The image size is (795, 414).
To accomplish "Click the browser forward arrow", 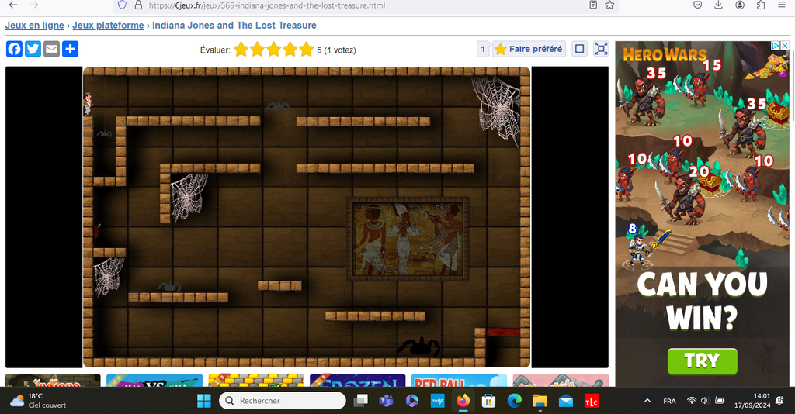I will pyautogui.click(x=34, y=5).
